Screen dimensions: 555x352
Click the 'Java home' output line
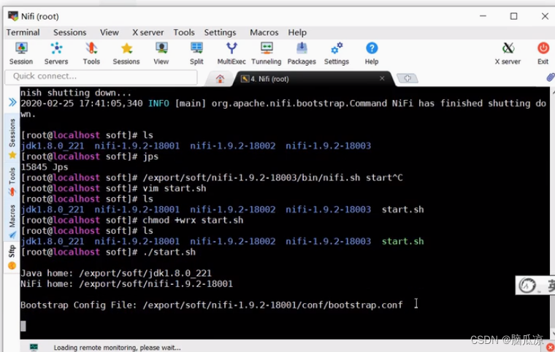(116, 273)
